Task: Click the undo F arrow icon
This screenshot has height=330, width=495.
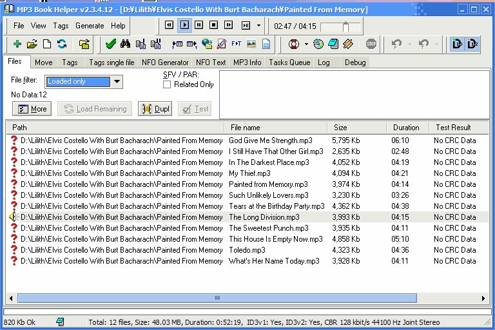Action: [x=396, y=44]
